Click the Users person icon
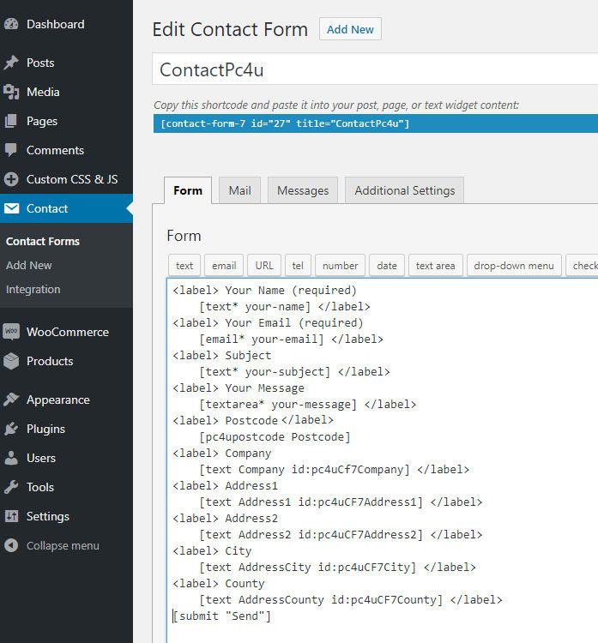This screenshot has height=643, width=598. tap(11, 458)
